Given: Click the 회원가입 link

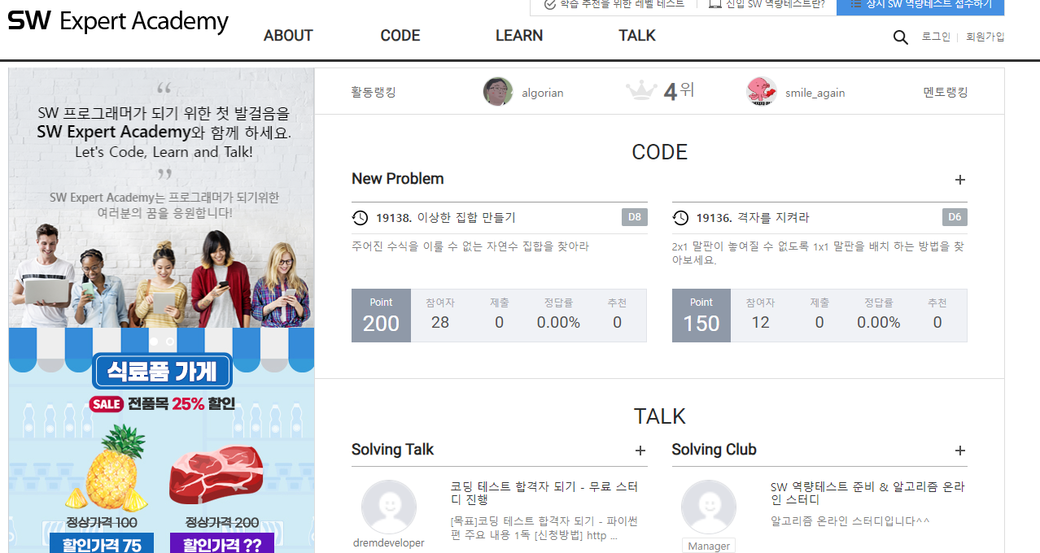Looking at the screenshot, I should pyautogui.click(x=985, y=37).
